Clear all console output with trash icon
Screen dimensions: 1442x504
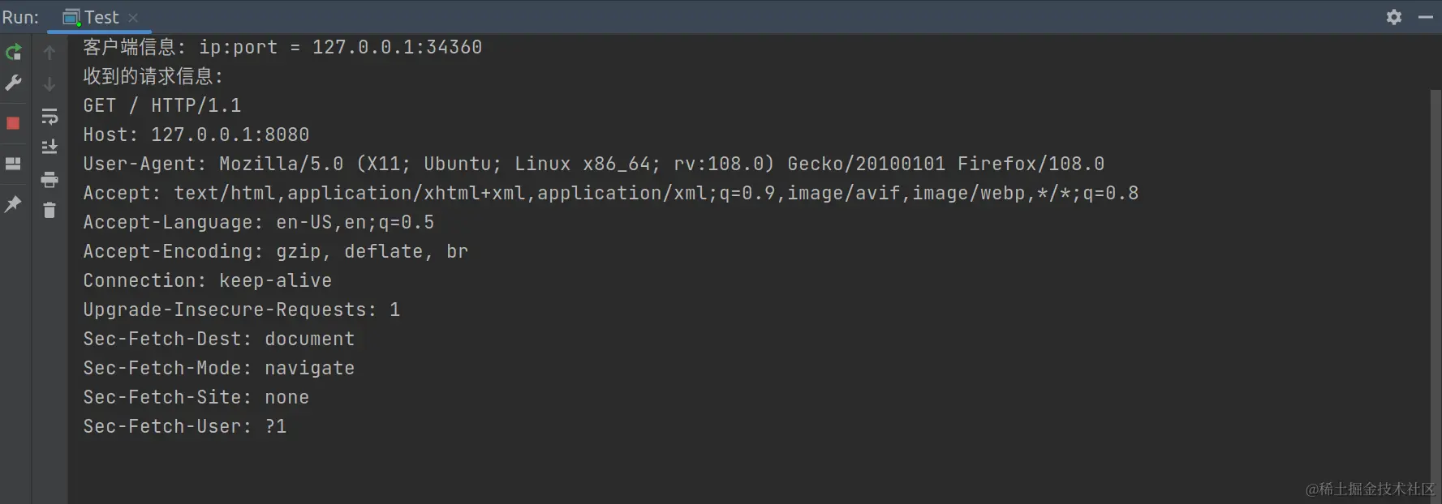tap(50, 210)
